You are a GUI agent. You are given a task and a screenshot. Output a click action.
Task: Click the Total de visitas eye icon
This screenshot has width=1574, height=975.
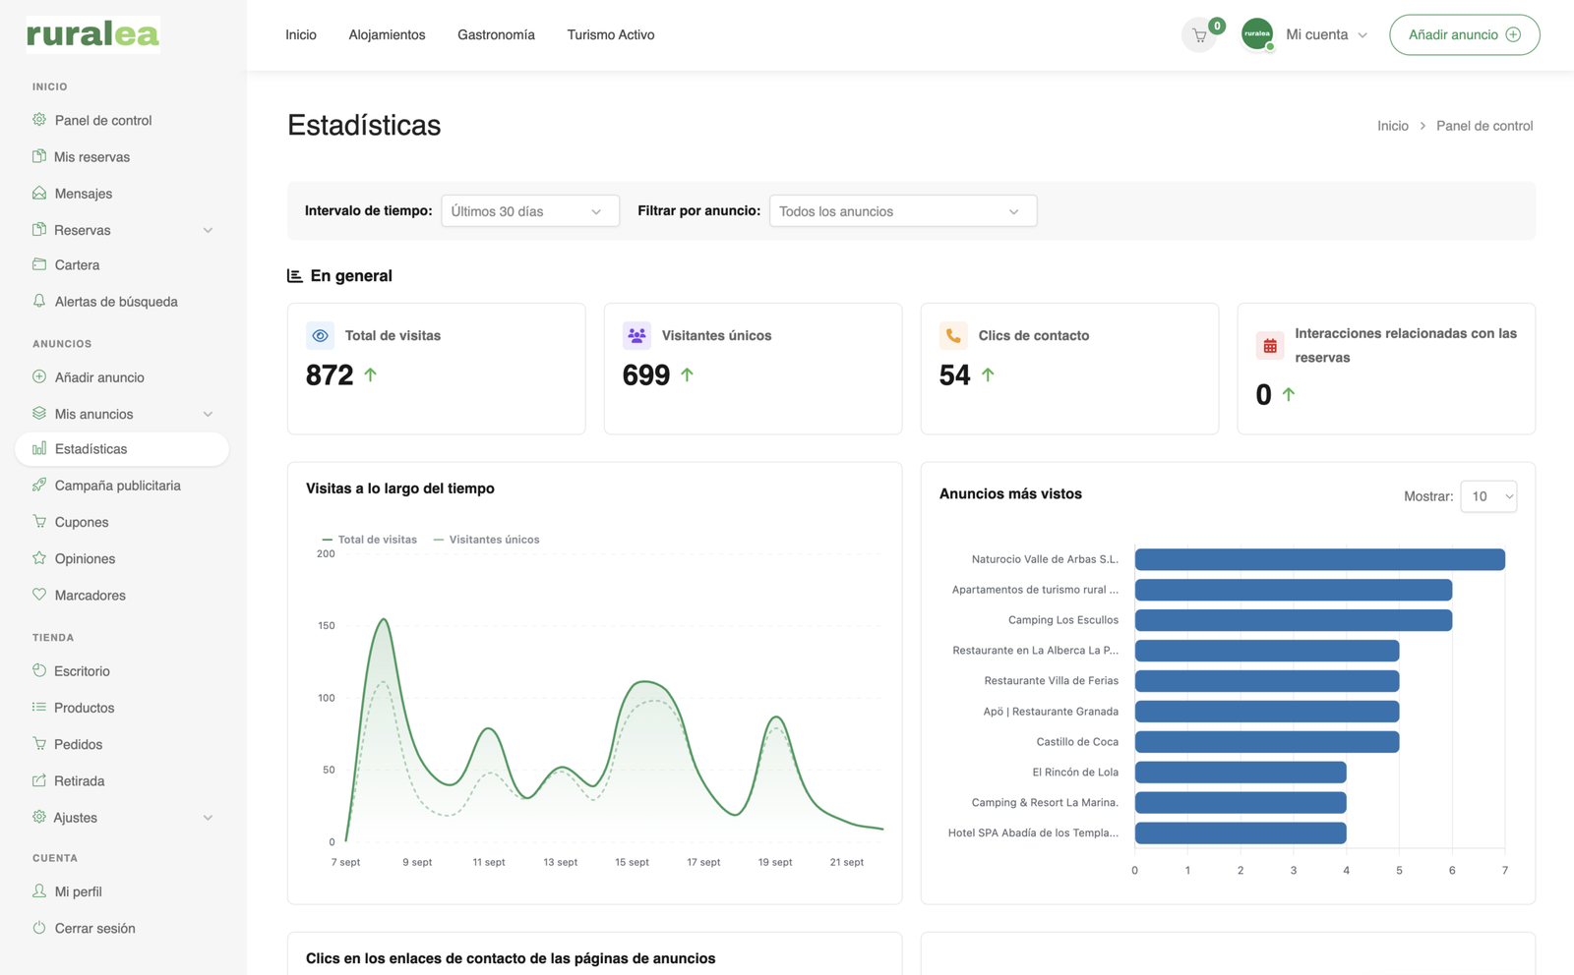[x=320, y=335]
